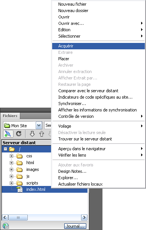146x230 pixels.
Task: Click the globe status icon in bottom bar
Action: tap(6, 226)
